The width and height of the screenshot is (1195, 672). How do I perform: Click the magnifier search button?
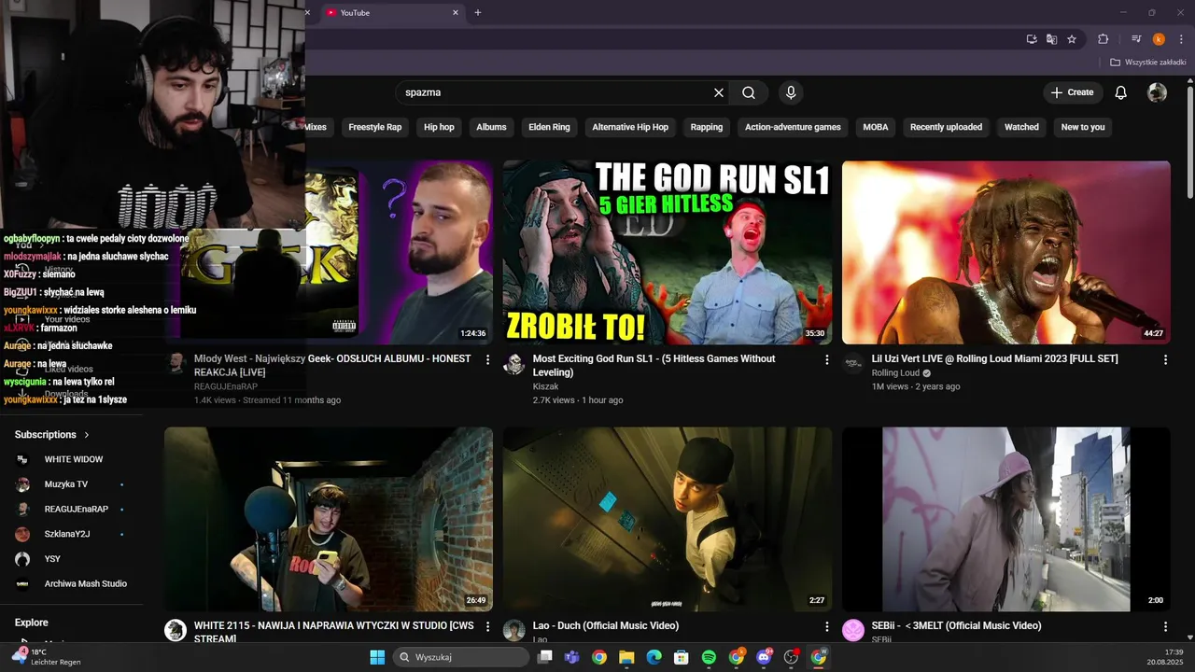pos(749,92)
